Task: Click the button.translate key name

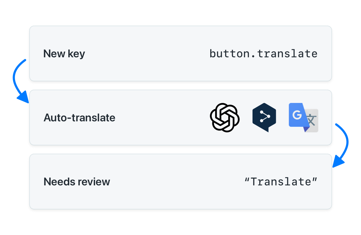Action: click(x=263, y=54)
